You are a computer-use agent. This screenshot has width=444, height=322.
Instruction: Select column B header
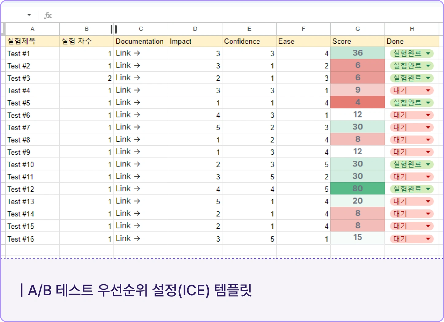tap(87, 29)
